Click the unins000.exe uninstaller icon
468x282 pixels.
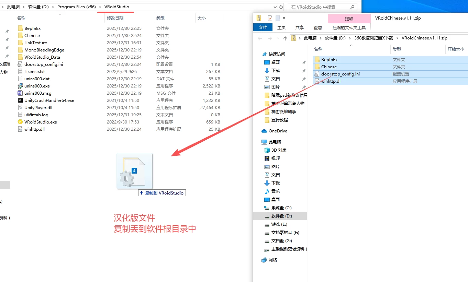[20, 86]
